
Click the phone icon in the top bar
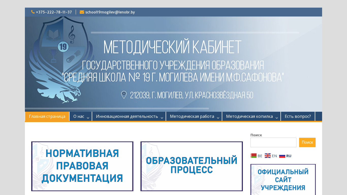click(33, 12)
